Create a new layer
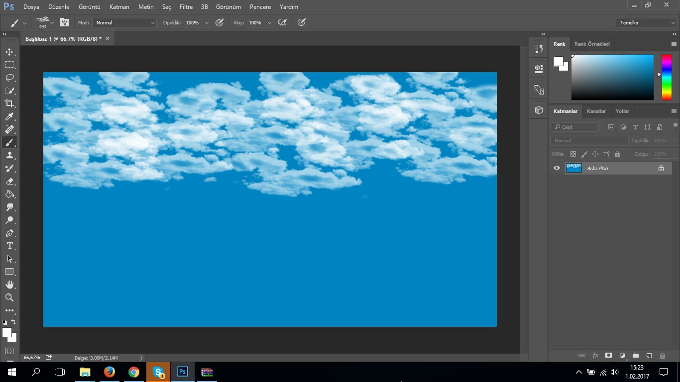The width and height of the screenshot is (680, 382). tap(649, 356)
